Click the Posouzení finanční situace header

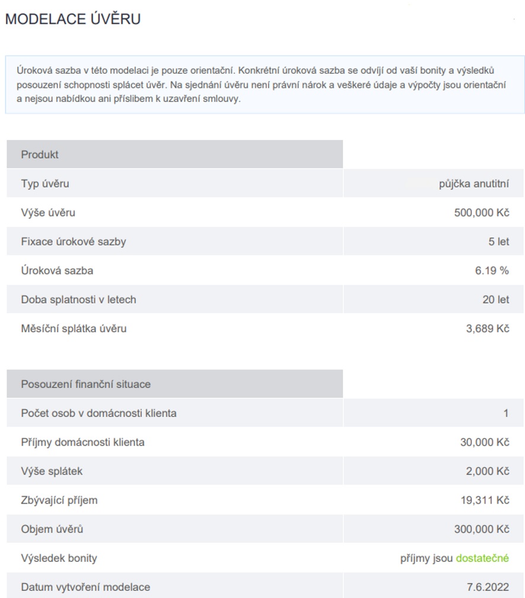tap(175, 384)
